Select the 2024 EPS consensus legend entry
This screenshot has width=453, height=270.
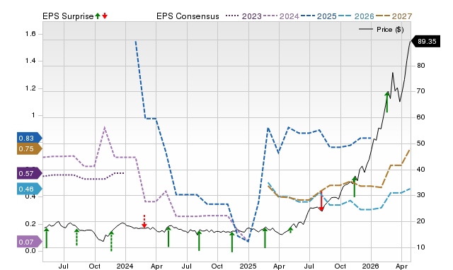point(281,16)
